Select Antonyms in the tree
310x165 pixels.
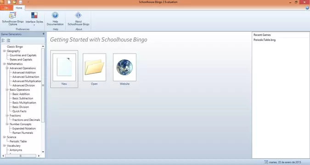[x=16, y=150]
